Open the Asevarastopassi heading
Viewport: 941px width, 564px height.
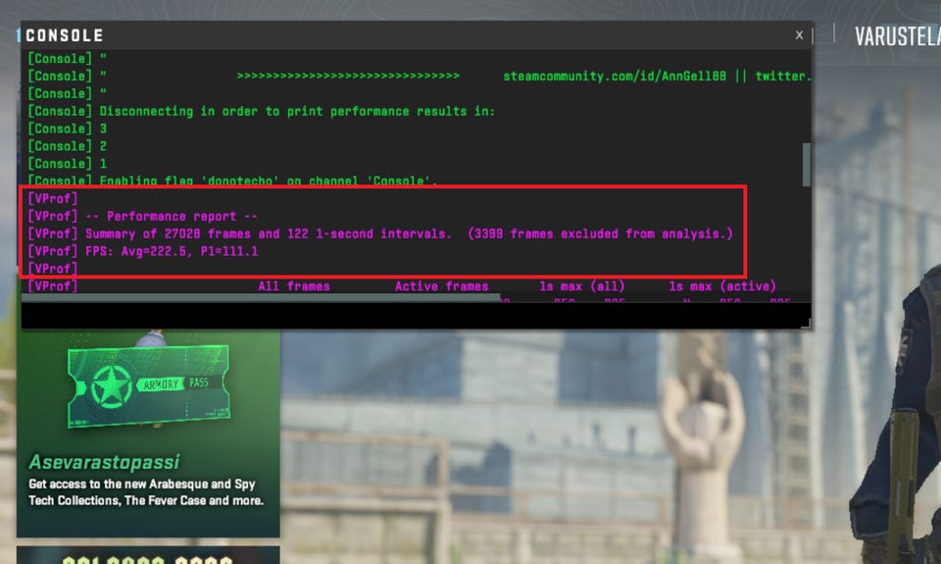coord(104,462)
